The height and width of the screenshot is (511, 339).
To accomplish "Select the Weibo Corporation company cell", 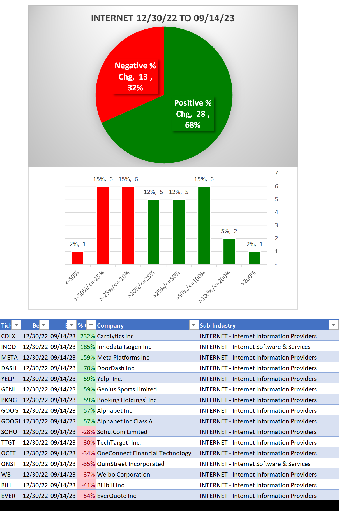I will click(x=147, y=474).
